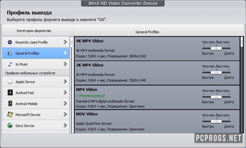Click the categories list scrollbar thumb

point(71,42)
